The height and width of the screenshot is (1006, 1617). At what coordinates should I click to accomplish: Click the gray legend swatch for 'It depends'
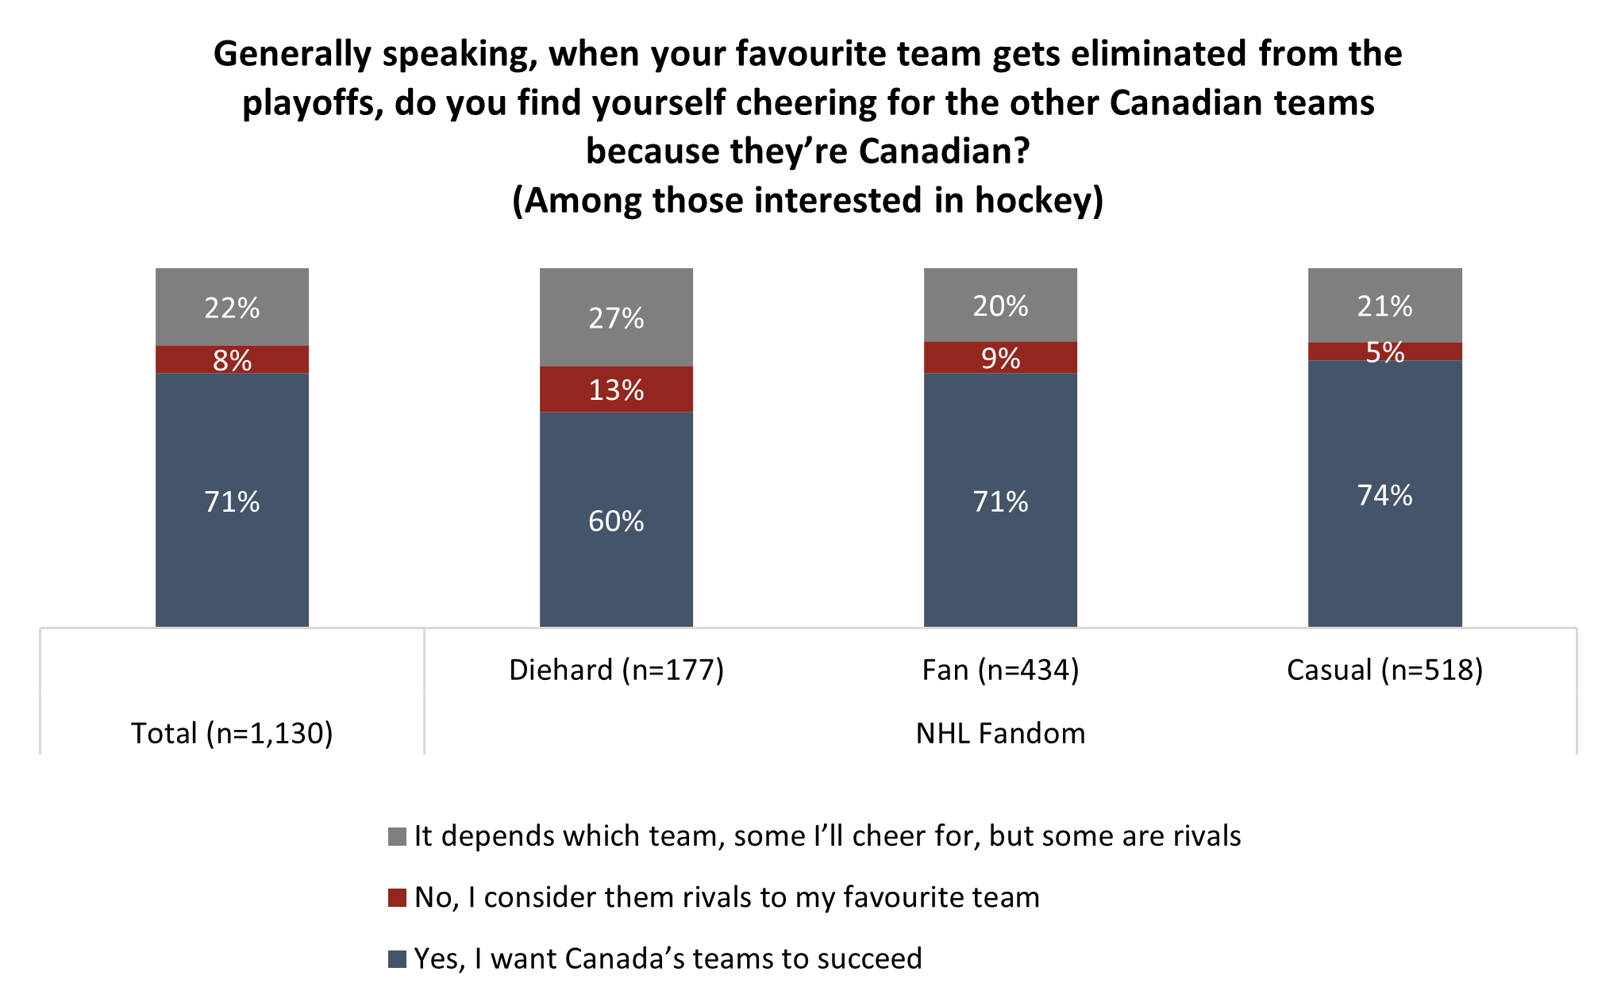pyautogui.click(x=397, y=836)
